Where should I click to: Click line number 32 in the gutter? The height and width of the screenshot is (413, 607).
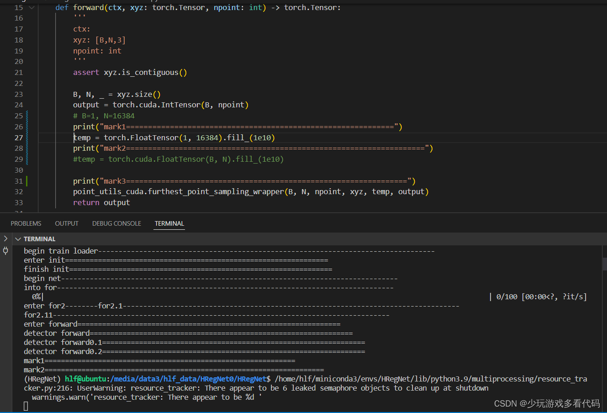click(19, 192)
